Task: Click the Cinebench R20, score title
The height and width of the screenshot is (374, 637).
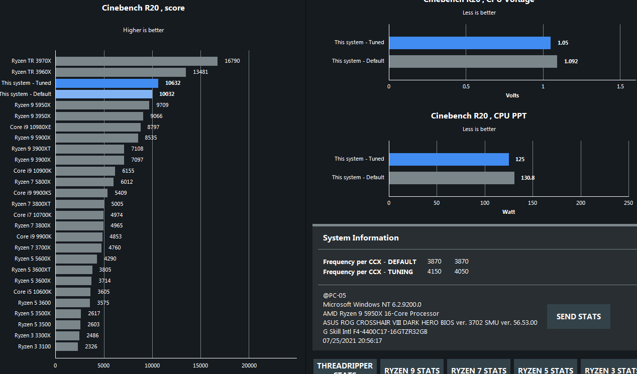Action: pos(143,8)
